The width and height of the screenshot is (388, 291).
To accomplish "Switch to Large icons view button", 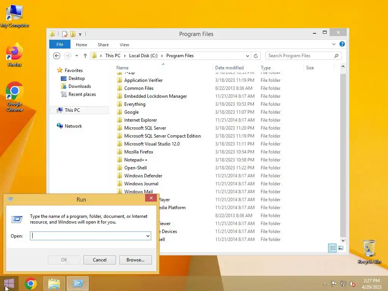I will (341, 248).
